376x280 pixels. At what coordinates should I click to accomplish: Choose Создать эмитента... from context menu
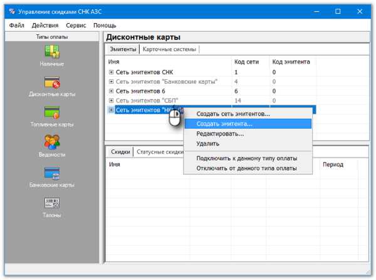[x=224, y=124]
